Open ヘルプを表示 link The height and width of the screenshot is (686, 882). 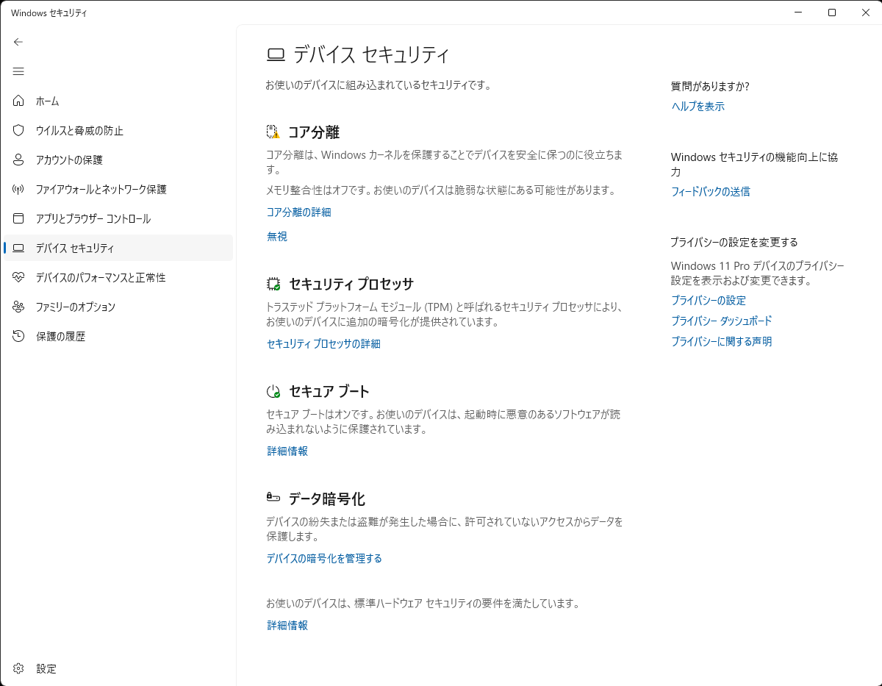(x=698, y=106)
